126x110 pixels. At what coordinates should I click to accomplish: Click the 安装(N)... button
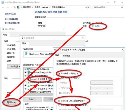tap(33, 99)
